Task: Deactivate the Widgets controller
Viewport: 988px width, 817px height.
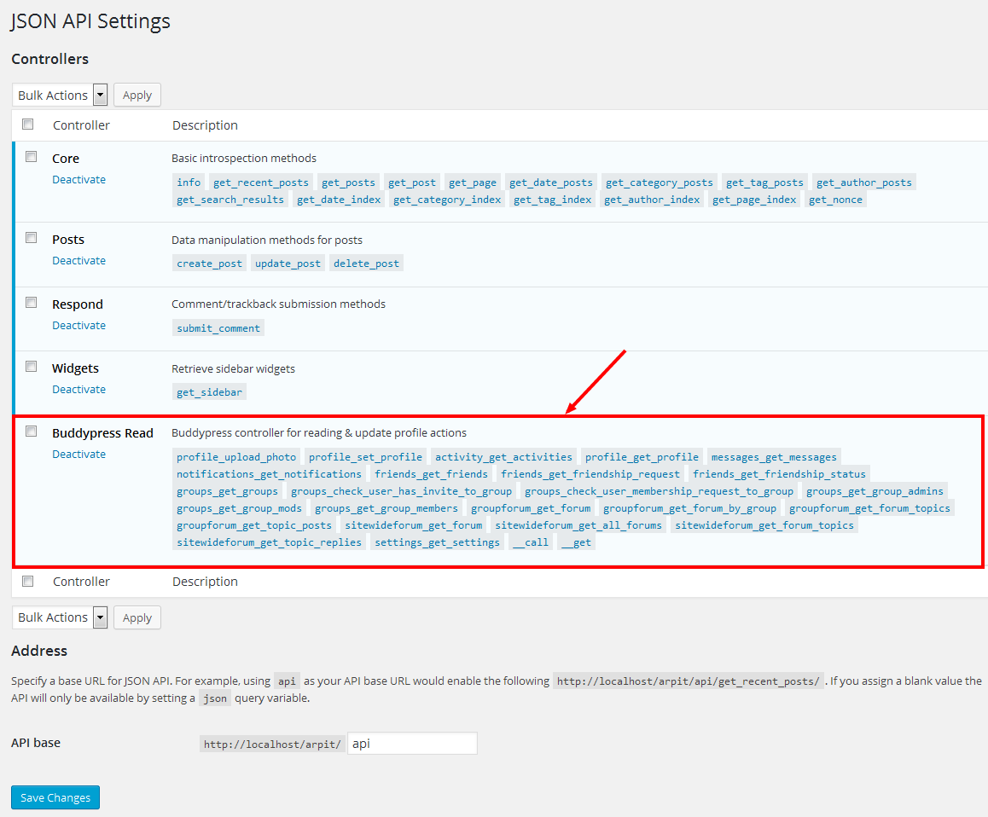Action: pos(78,389)
